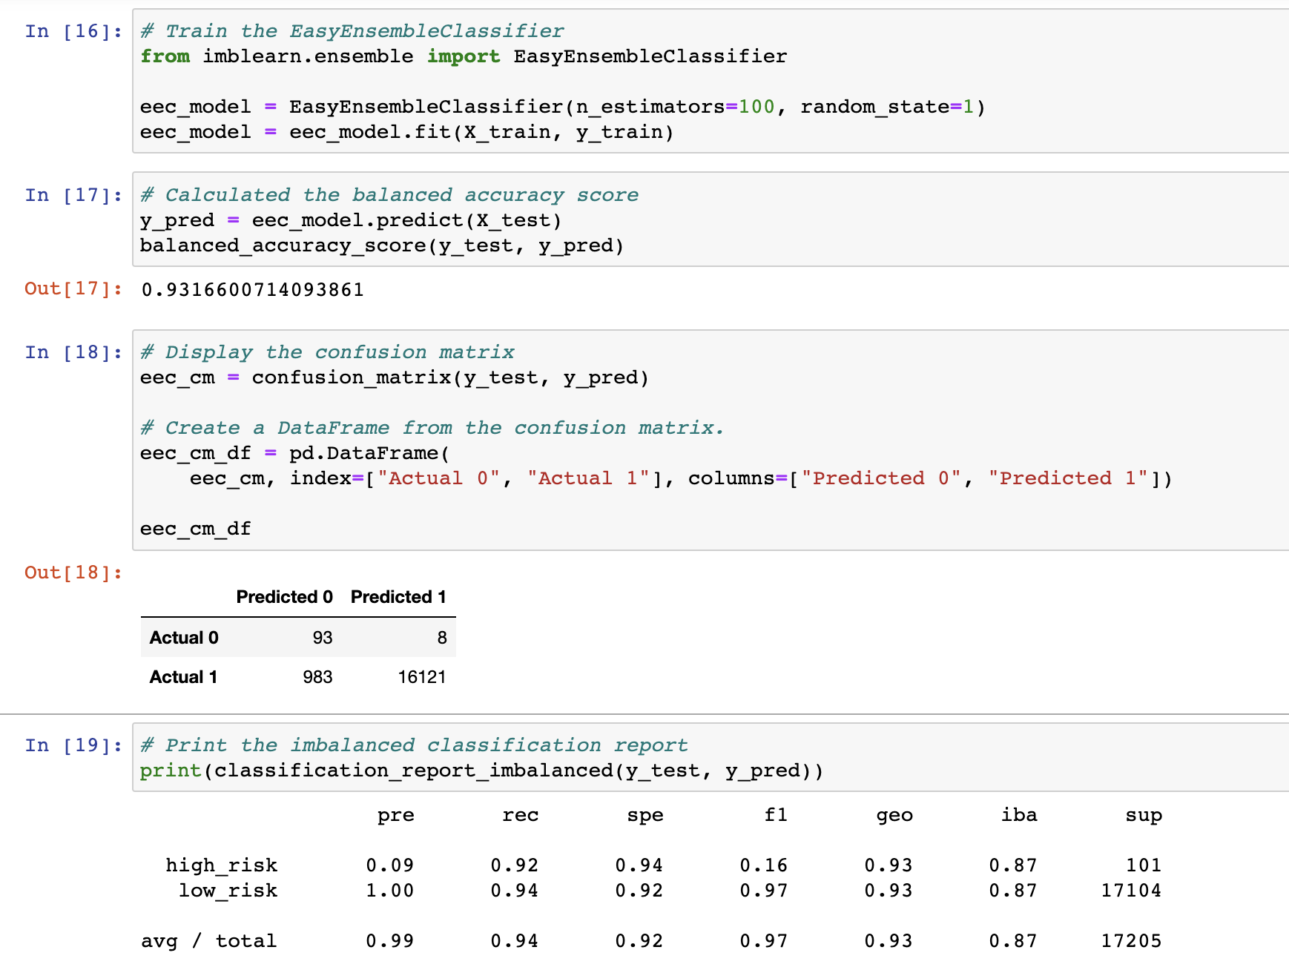Click the final eec_cm_df line in cell 18
This screenshot has height=970, width=1289.
[196, 529]
